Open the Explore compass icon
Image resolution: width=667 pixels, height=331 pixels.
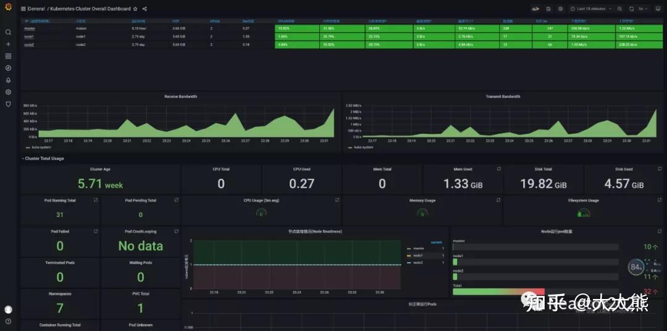(x=8, y=68)
